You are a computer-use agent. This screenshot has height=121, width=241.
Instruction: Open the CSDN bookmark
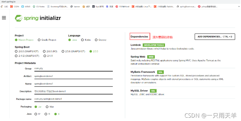(15, 7)
